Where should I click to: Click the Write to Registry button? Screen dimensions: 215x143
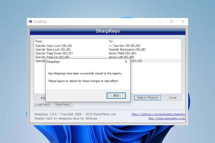tap(148, 98)
